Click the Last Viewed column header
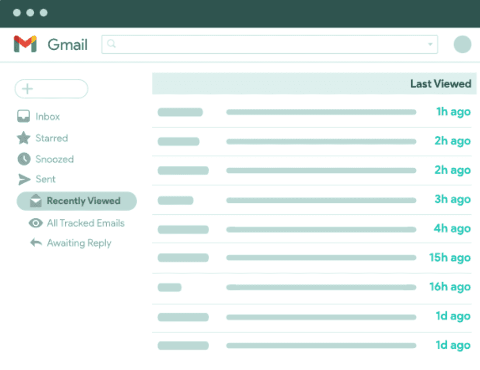 point(441,83)
